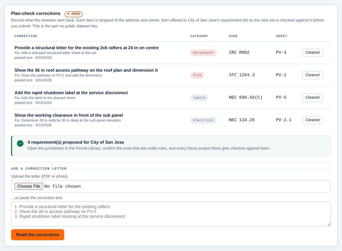
Task: Select the structural category tag
Action: [203, 53]
